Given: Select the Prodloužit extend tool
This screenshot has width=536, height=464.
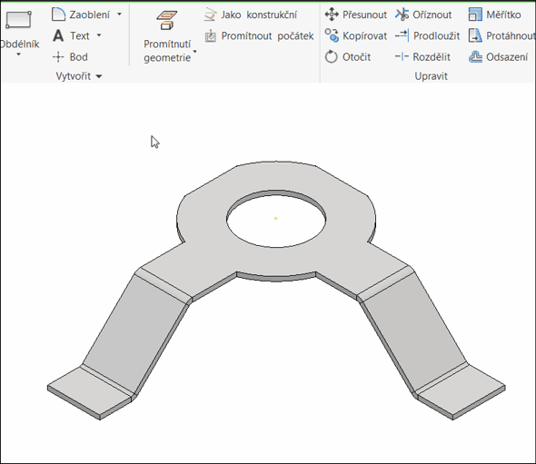Looking at the screenshot, I should click(427, 35).
